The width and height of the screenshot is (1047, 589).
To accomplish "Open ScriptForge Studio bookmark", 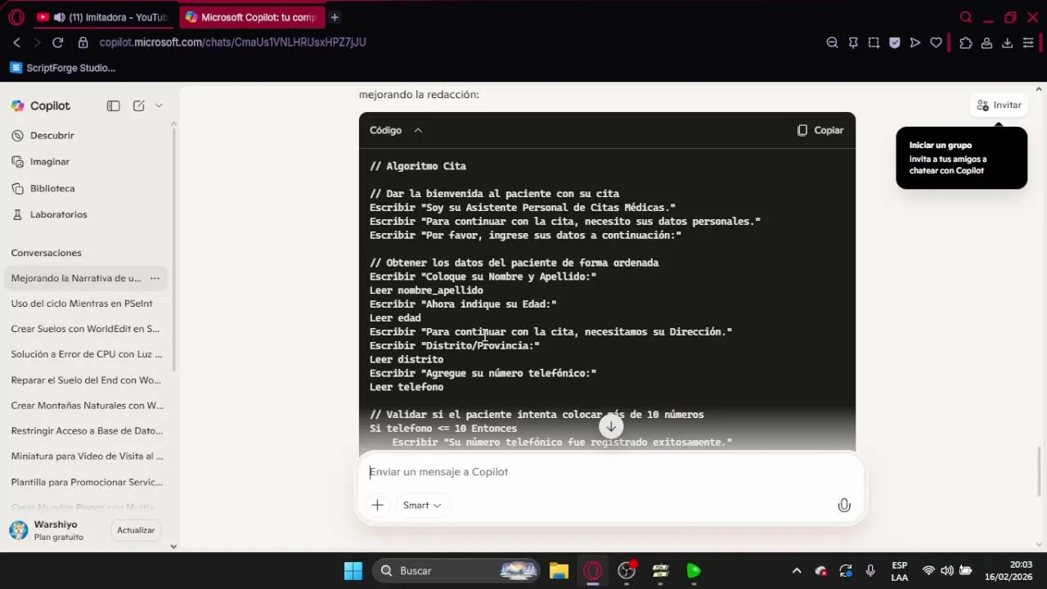I will pos(63,68).
